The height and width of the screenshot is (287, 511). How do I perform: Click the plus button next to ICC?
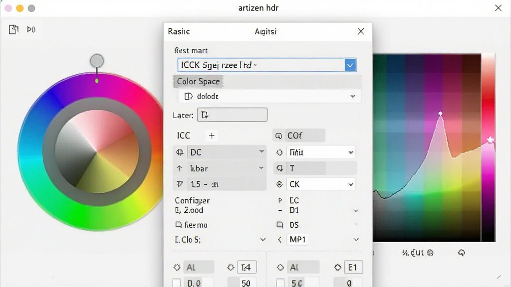[x=212, y=136]
